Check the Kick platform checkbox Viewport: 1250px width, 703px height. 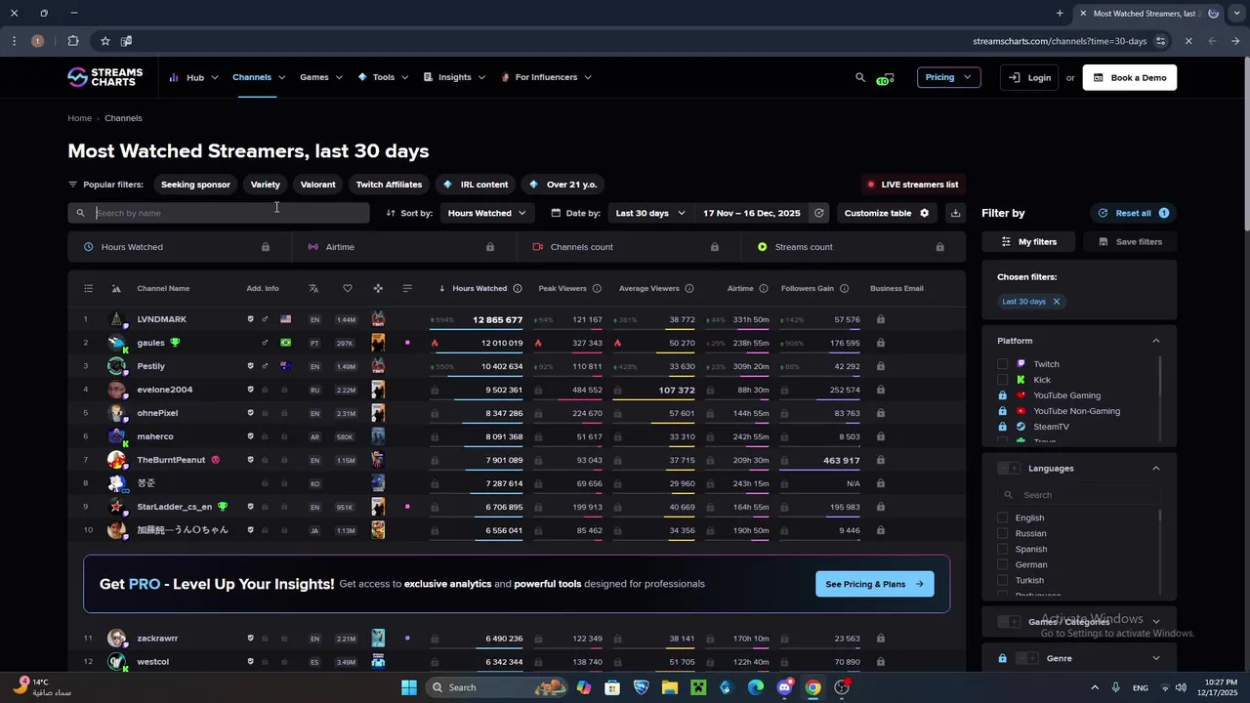(1002, 380)
